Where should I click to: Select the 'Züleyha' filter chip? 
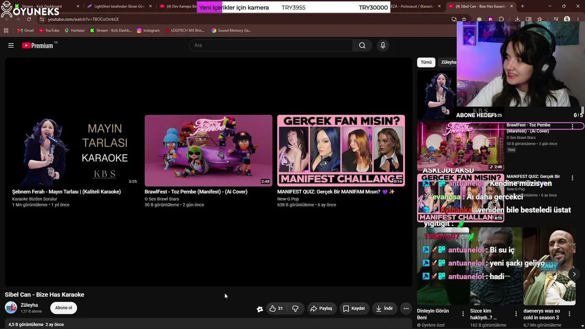[449, 62]
